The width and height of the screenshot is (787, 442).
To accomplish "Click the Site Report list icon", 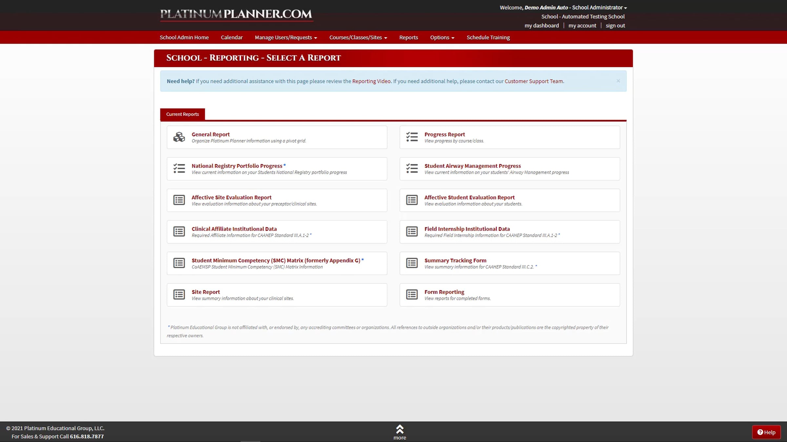I will point(179,294).
